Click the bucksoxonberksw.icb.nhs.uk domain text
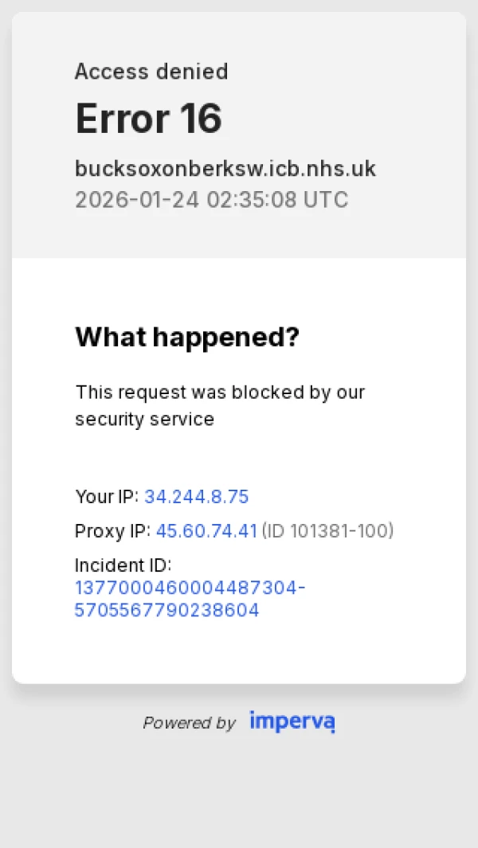Image resolution: width=478 pixels, height=848 pixels. (x=225, y=169)
